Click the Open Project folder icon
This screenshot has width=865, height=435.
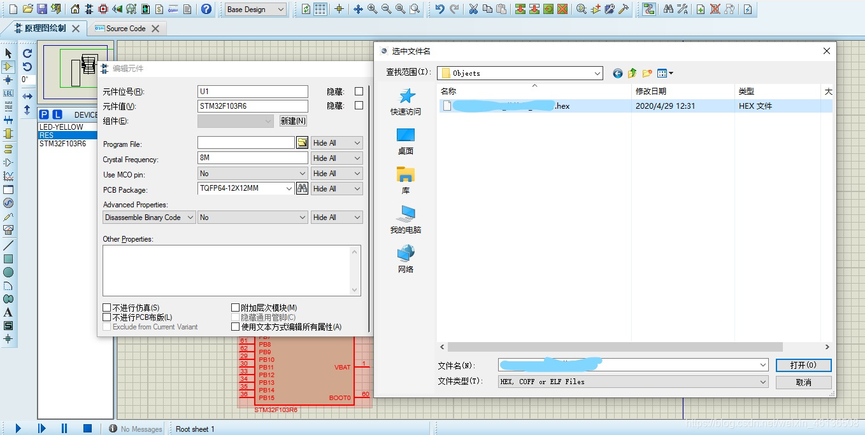[x=27, y=9]
